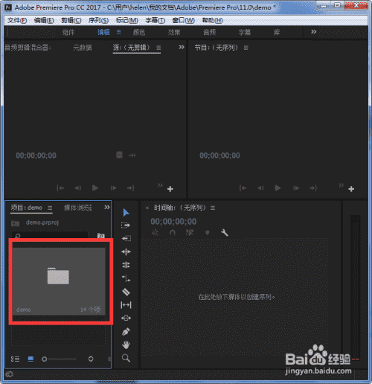Select the Razor tool

point(126,292)
